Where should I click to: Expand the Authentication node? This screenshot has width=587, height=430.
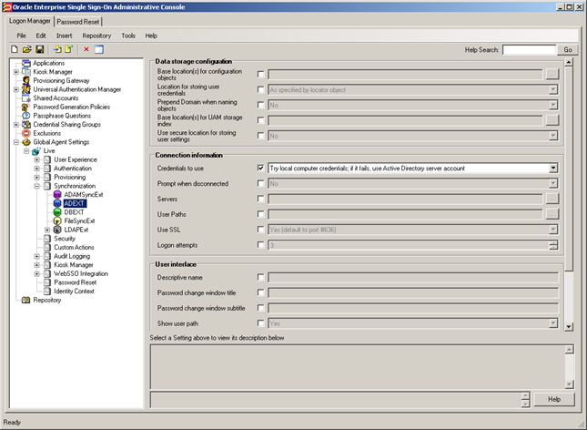point(37,169)
